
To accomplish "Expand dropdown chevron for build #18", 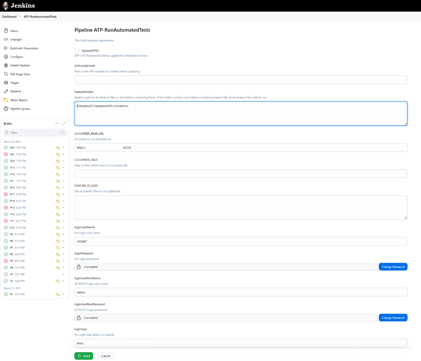I will (x=64, y=174).
